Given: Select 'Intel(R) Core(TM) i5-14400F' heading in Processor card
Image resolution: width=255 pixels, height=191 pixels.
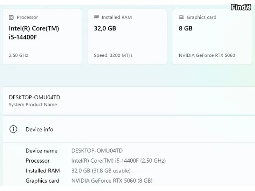Looking at the screenshot, I should 34,33.
